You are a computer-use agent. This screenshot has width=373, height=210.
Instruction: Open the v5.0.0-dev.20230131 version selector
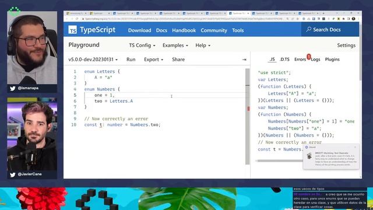pos(93,60)
